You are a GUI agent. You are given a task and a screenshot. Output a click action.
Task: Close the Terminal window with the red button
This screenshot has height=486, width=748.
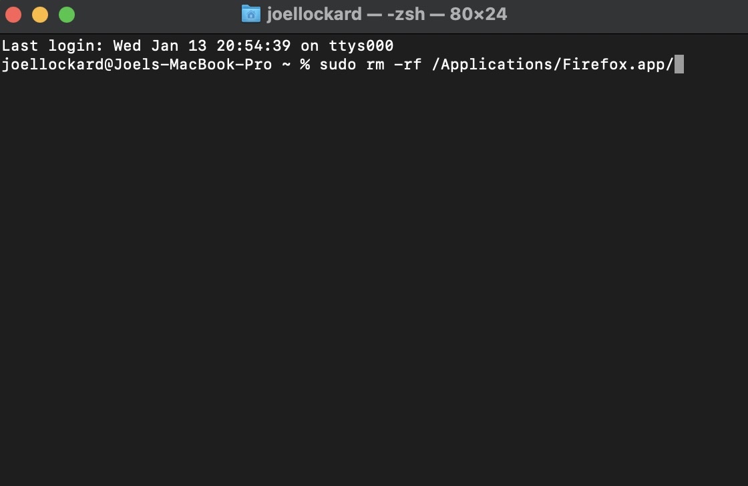coord(13,15)
